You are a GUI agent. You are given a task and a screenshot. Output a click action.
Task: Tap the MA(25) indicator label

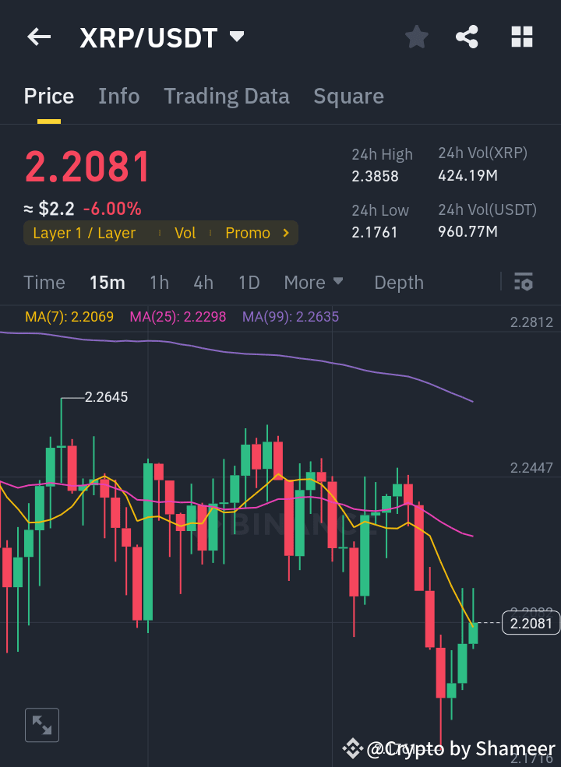click(175, 317)
